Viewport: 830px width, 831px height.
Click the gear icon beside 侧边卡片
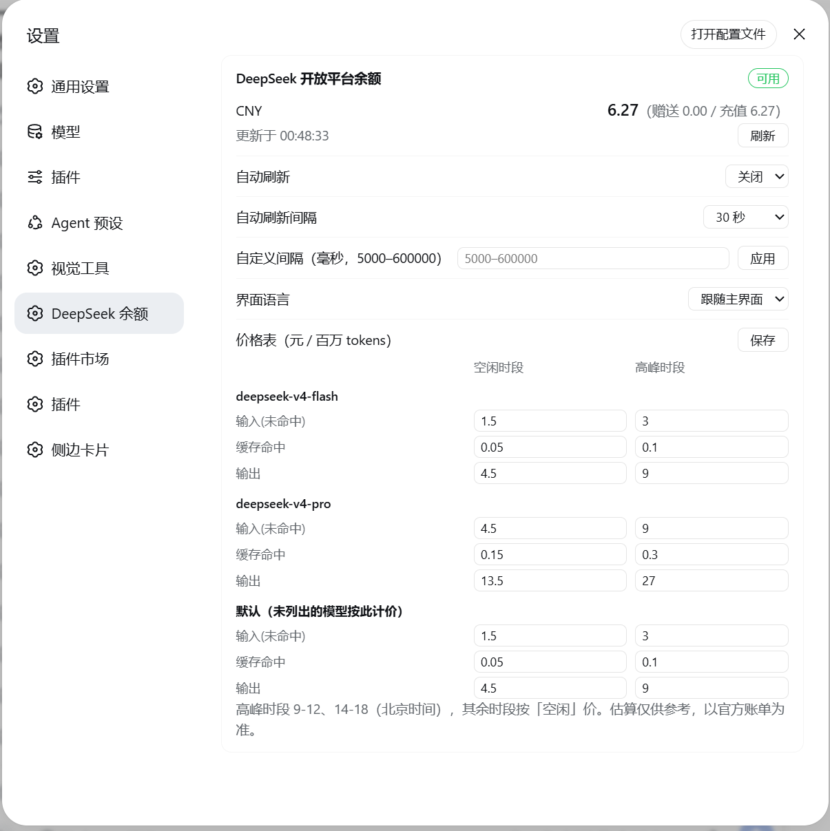point(35,450)
